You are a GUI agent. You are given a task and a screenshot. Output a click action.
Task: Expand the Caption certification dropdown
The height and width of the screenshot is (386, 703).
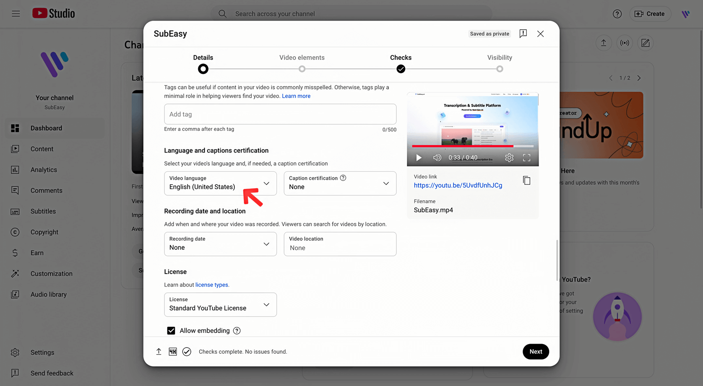tap(340, 183)
